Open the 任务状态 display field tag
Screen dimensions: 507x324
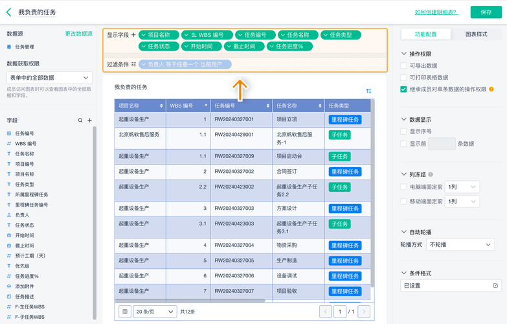pos(159,46)
